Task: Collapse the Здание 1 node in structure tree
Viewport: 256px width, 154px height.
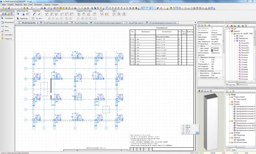Action: tap(230, 31)
